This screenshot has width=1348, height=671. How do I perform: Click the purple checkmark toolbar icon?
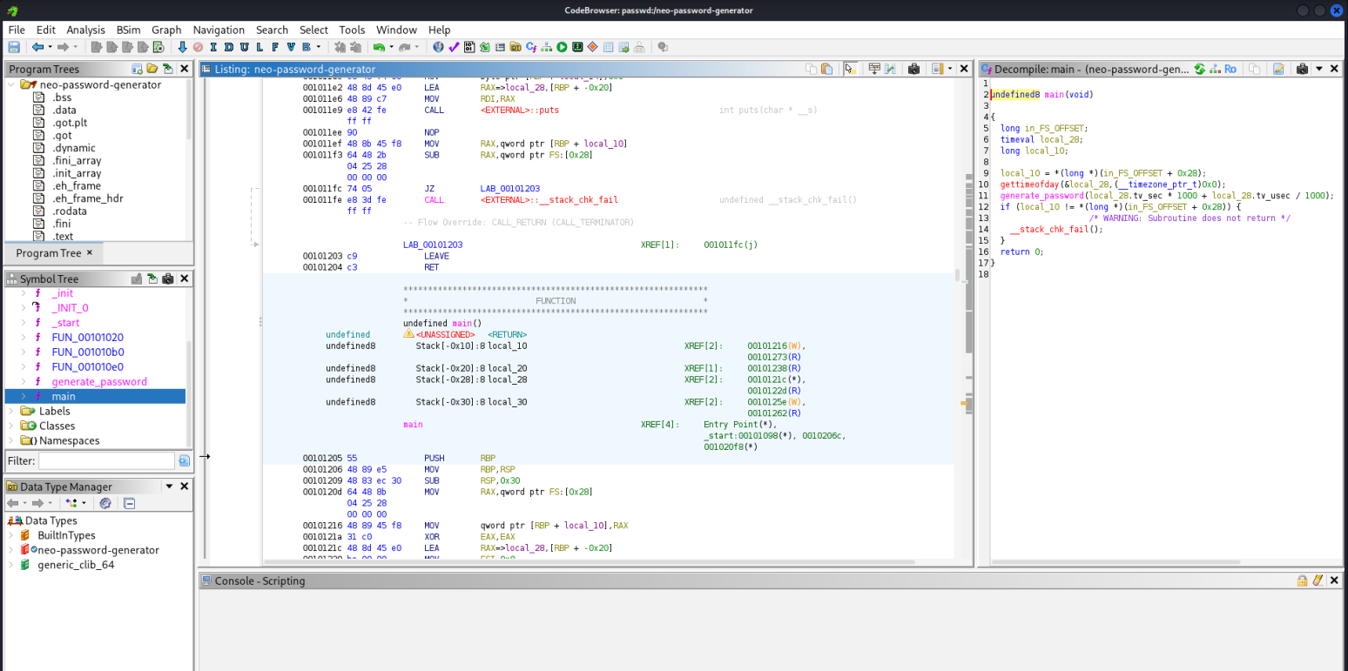click(454, 47)
